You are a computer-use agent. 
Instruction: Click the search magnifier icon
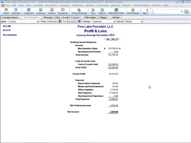[x=186, y=11]
